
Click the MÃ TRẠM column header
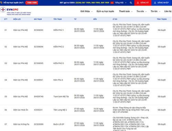point(38,19)
